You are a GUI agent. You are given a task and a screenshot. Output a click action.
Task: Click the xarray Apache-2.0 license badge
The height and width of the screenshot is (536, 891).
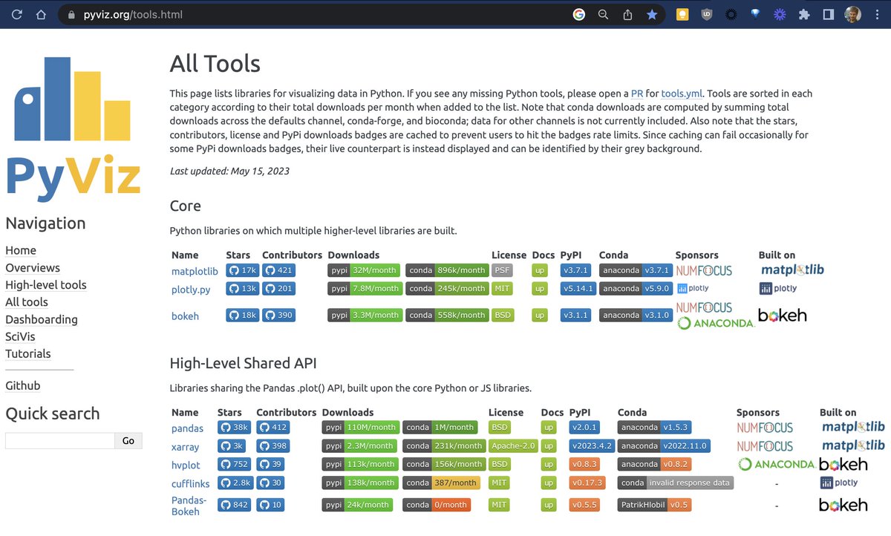[512, 446]
